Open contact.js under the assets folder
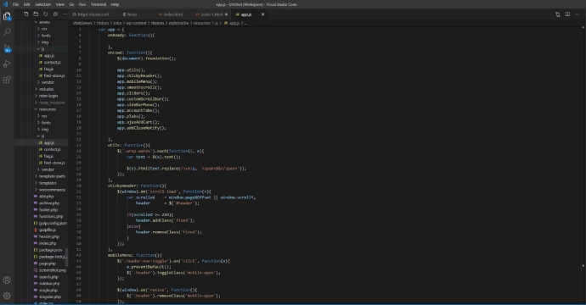586x305 pixels. (x=52, y=62)
